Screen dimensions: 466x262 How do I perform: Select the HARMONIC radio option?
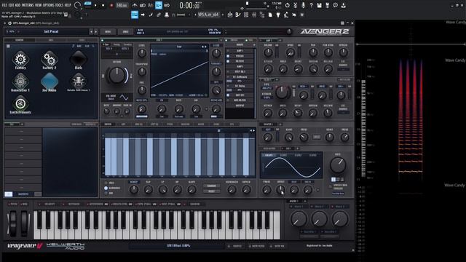point(106,188)
